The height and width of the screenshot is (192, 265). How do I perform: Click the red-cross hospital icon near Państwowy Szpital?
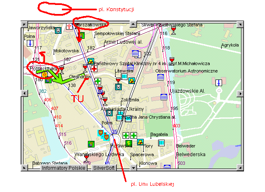pos(94,69)
